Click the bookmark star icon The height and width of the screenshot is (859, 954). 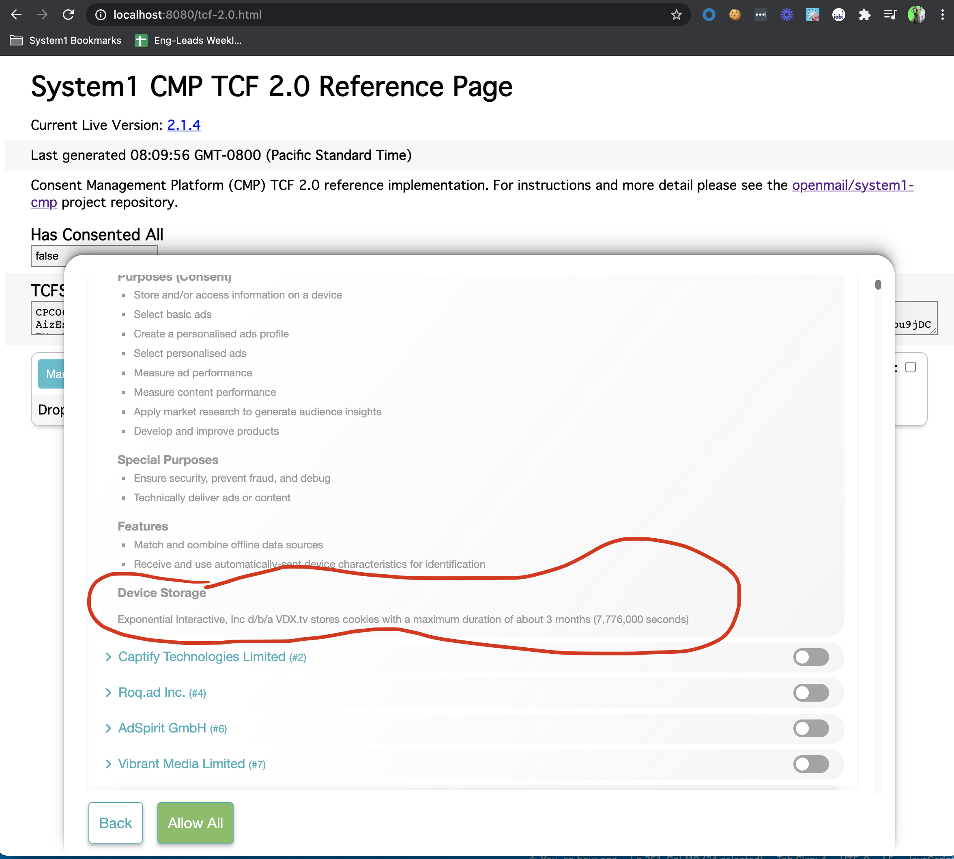(x=676, y=15)
